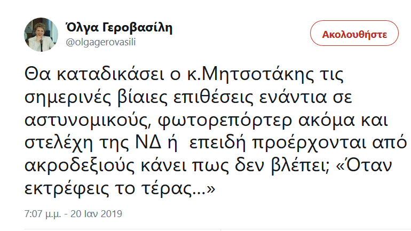This screenshot has height=231, width=411.
Task: Click the word αστυνομικούς in the tweet
Action: pos(84,121)
